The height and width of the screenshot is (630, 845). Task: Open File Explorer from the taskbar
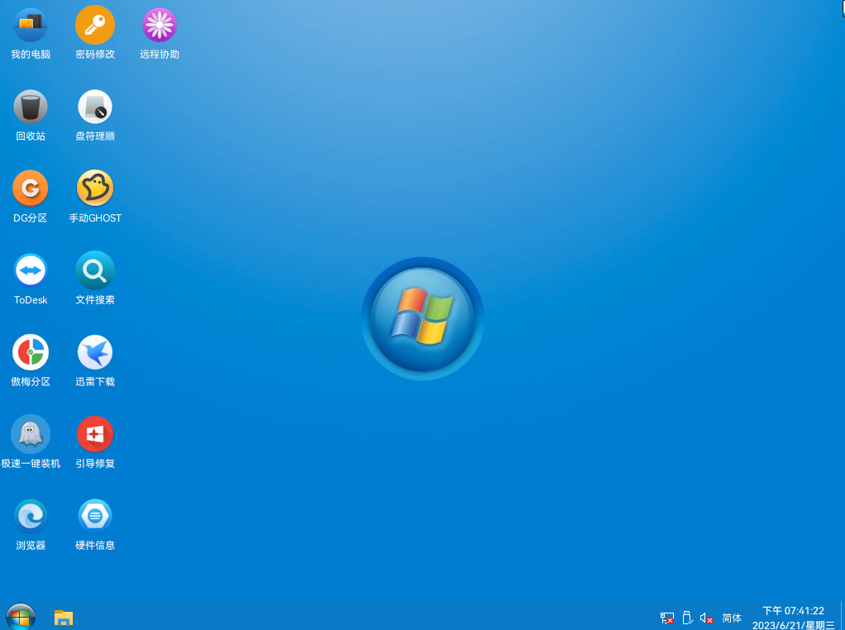coord(64,618)
